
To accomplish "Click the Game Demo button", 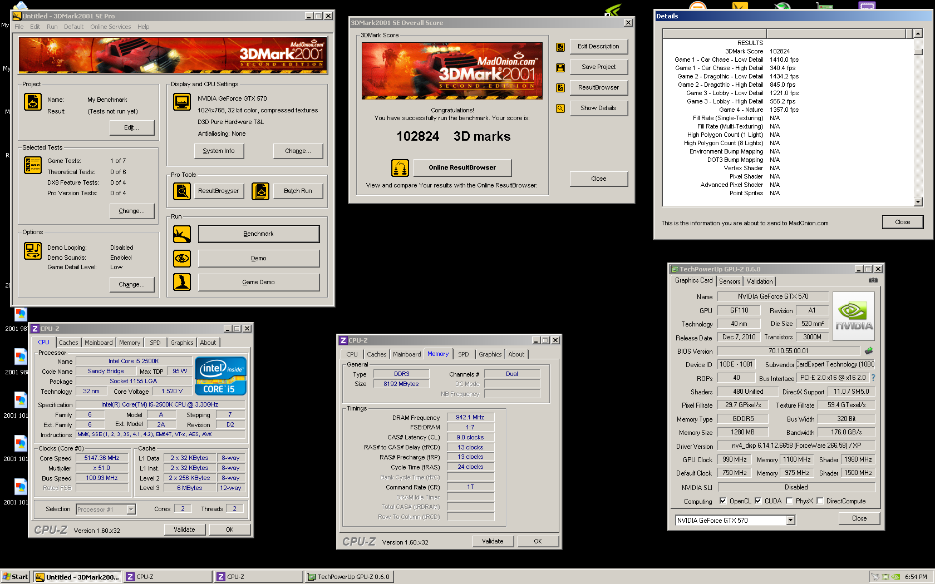I will [259, 282].
